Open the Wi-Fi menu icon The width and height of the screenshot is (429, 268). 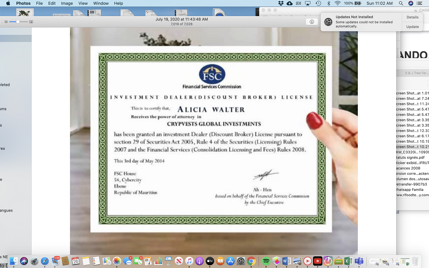pyautogui.click(x=338, y=3)
